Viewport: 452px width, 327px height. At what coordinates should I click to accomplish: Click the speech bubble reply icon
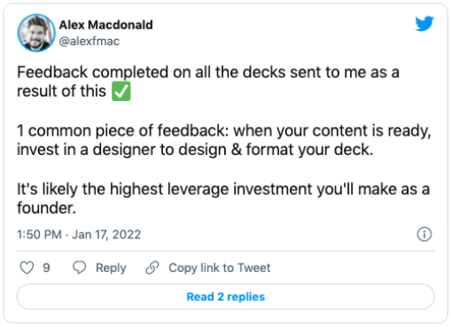[x=80, y=268]
